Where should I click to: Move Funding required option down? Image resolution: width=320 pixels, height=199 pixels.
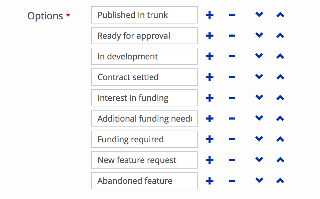point(259,139)
